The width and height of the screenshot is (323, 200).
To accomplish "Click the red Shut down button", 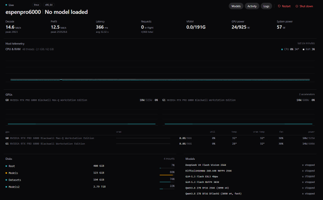I will [x=304, y=6].
